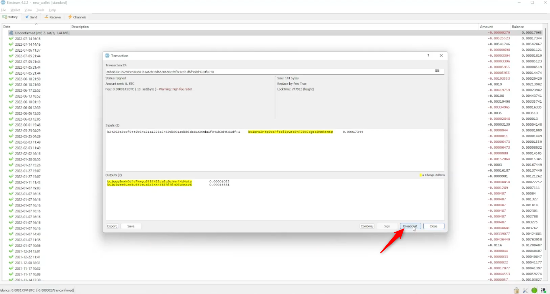
Task: Switch to the Channels tab
Action: (x=77, y=17)
